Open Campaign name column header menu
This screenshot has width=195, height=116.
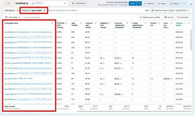tap(52, 23)
